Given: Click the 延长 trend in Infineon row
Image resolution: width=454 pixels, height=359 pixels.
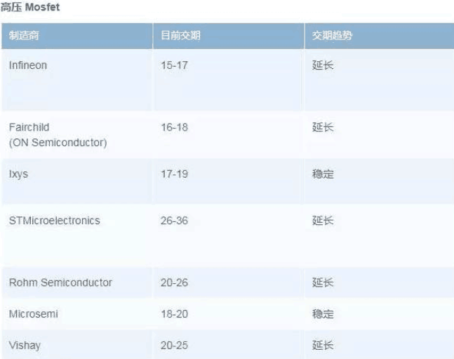Looking at the screenshot, I should 323,65.
